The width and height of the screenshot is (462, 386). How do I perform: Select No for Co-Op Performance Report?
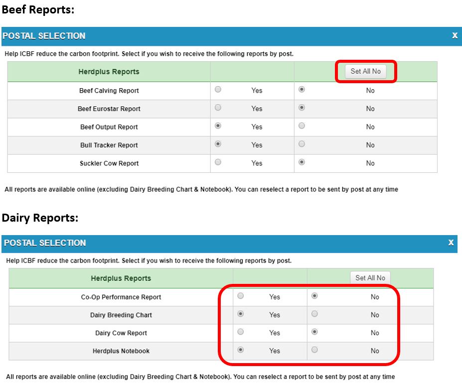[314, 296]
